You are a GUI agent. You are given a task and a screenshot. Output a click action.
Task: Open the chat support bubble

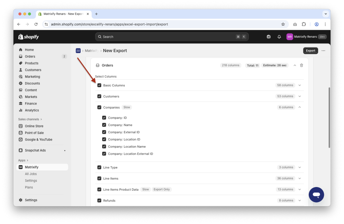point(316,194)
